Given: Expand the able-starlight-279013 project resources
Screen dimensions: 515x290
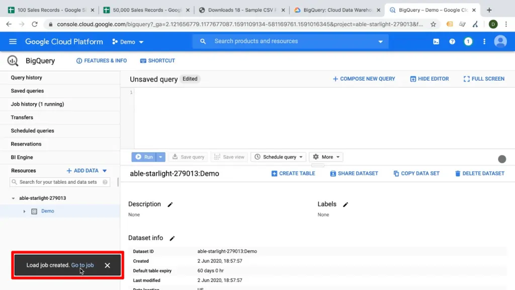Looking at the screenshot, I should pos(14,198).
